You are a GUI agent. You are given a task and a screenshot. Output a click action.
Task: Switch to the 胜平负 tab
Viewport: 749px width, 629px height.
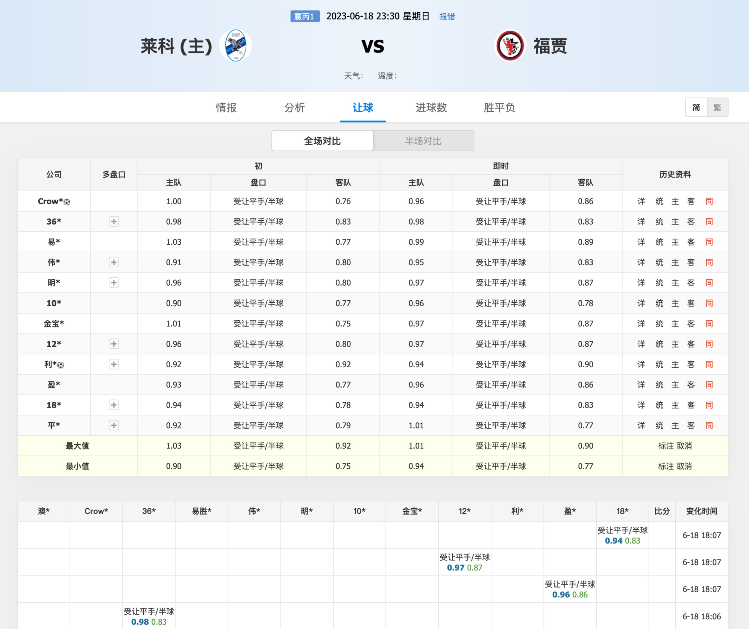[499, 107]
